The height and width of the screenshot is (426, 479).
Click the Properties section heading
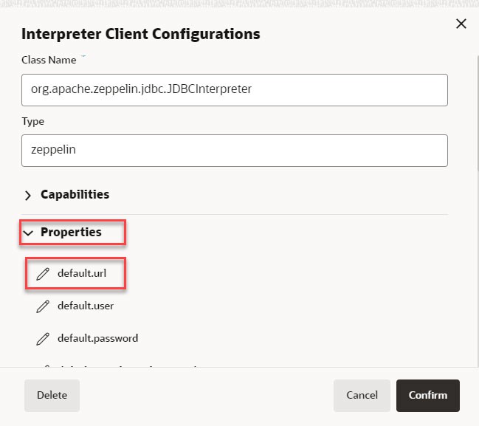71,233
